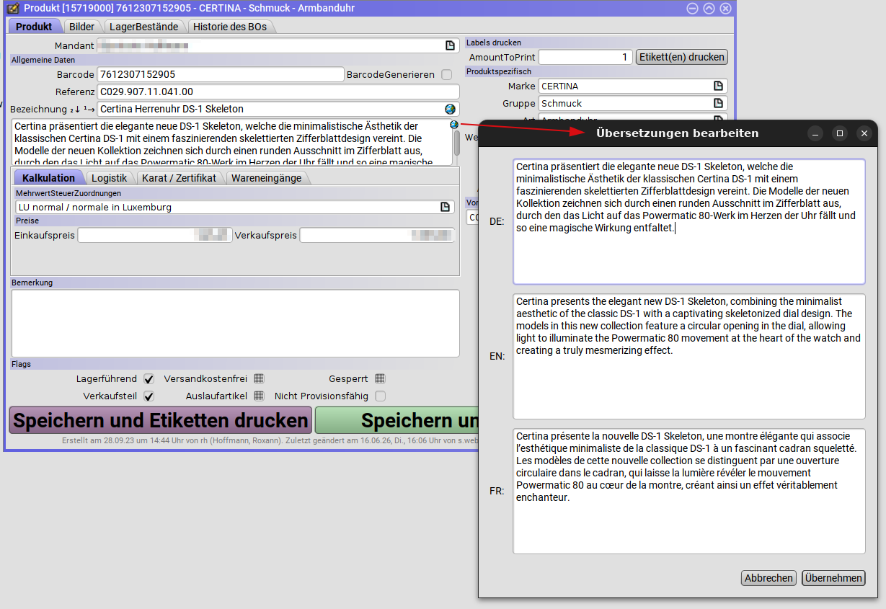Image resolution: width=886 pixels, height=609 pixels.
Task: Click into the Bemerkung text area
Action: 236,323
